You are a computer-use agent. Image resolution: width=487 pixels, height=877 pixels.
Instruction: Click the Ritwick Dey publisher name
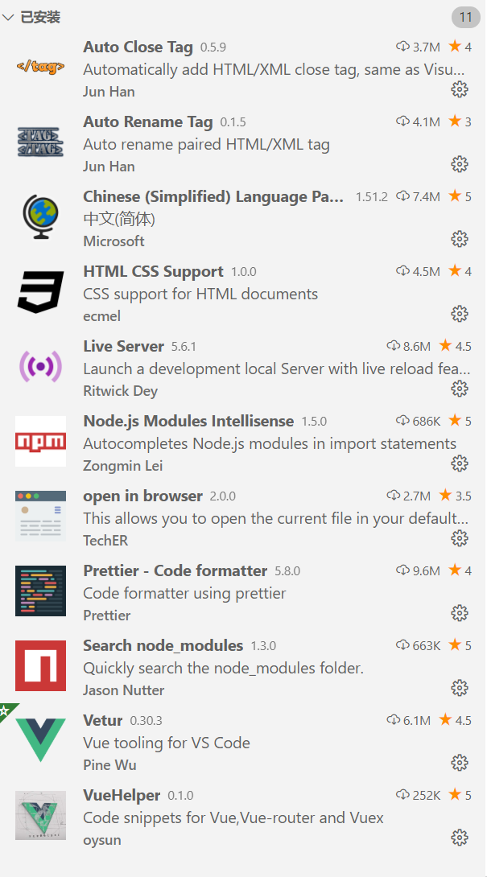(x=121, y=391)
